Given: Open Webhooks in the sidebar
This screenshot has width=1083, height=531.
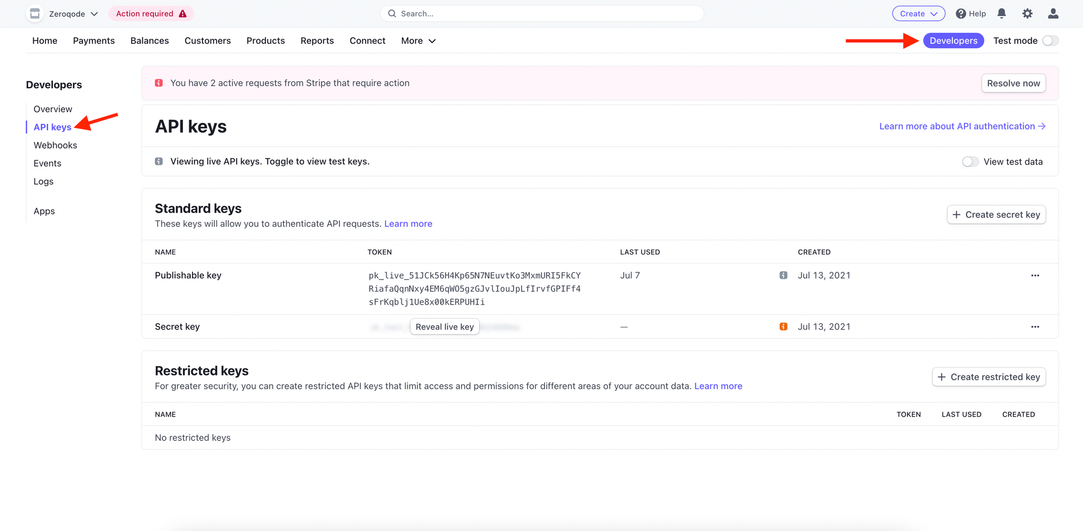Looking at the screenshot, I should [56, 145].
